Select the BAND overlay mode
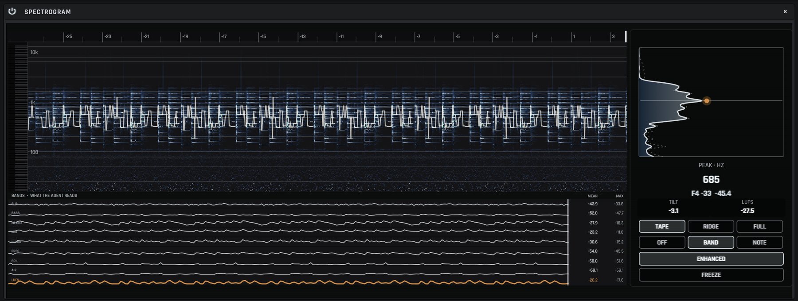Screen dimensions: 798x301 pos(711,243)
